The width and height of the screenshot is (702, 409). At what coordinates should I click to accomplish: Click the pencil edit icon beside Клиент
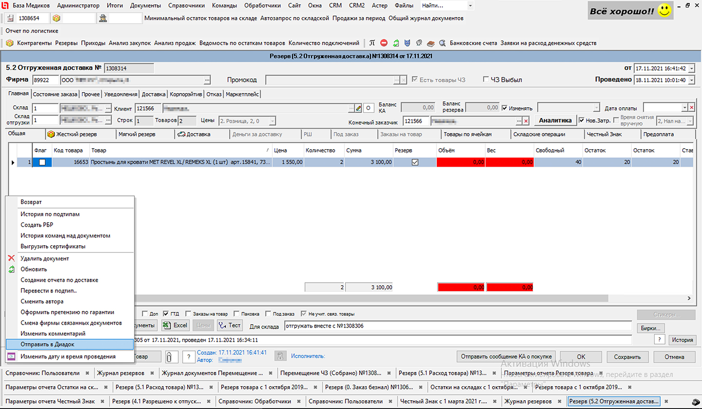(x=359, y=108)
